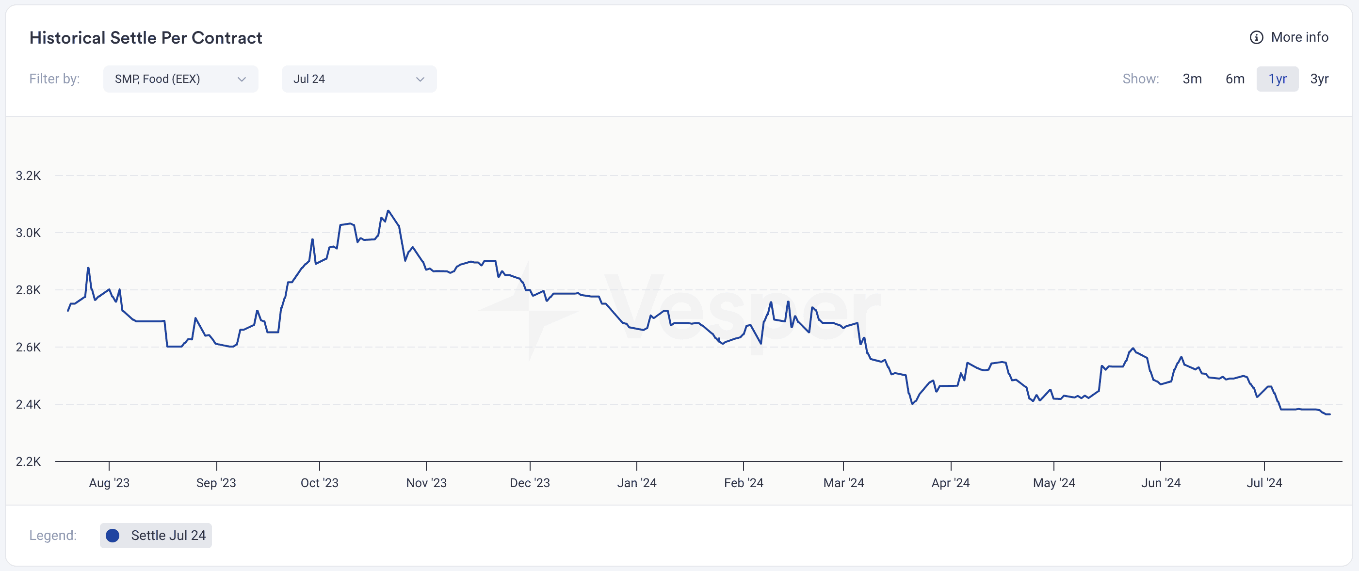Switch to the 6m time range
Viewport: 1359px width, 571px height.
(x=1234, y=79)
